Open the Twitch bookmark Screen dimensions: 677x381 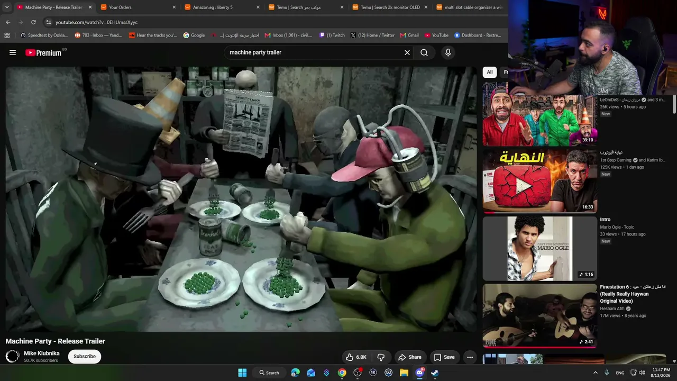click(332, 35)
